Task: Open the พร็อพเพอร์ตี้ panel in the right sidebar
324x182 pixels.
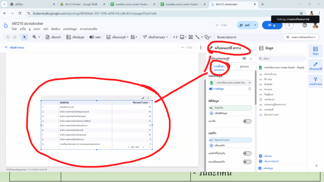Action: click(x=315, y=66)
